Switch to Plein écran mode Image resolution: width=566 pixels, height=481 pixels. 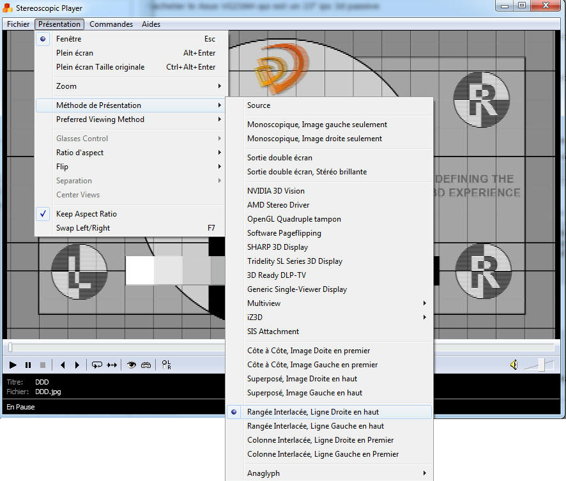pyautogui.click(x=132, y=52)
